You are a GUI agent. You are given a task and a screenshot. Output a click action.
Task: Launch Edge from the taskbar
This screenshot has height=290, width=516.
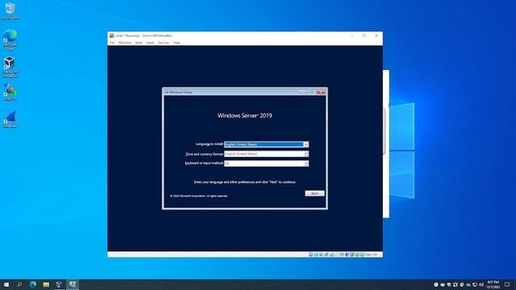tap(33, 284)
